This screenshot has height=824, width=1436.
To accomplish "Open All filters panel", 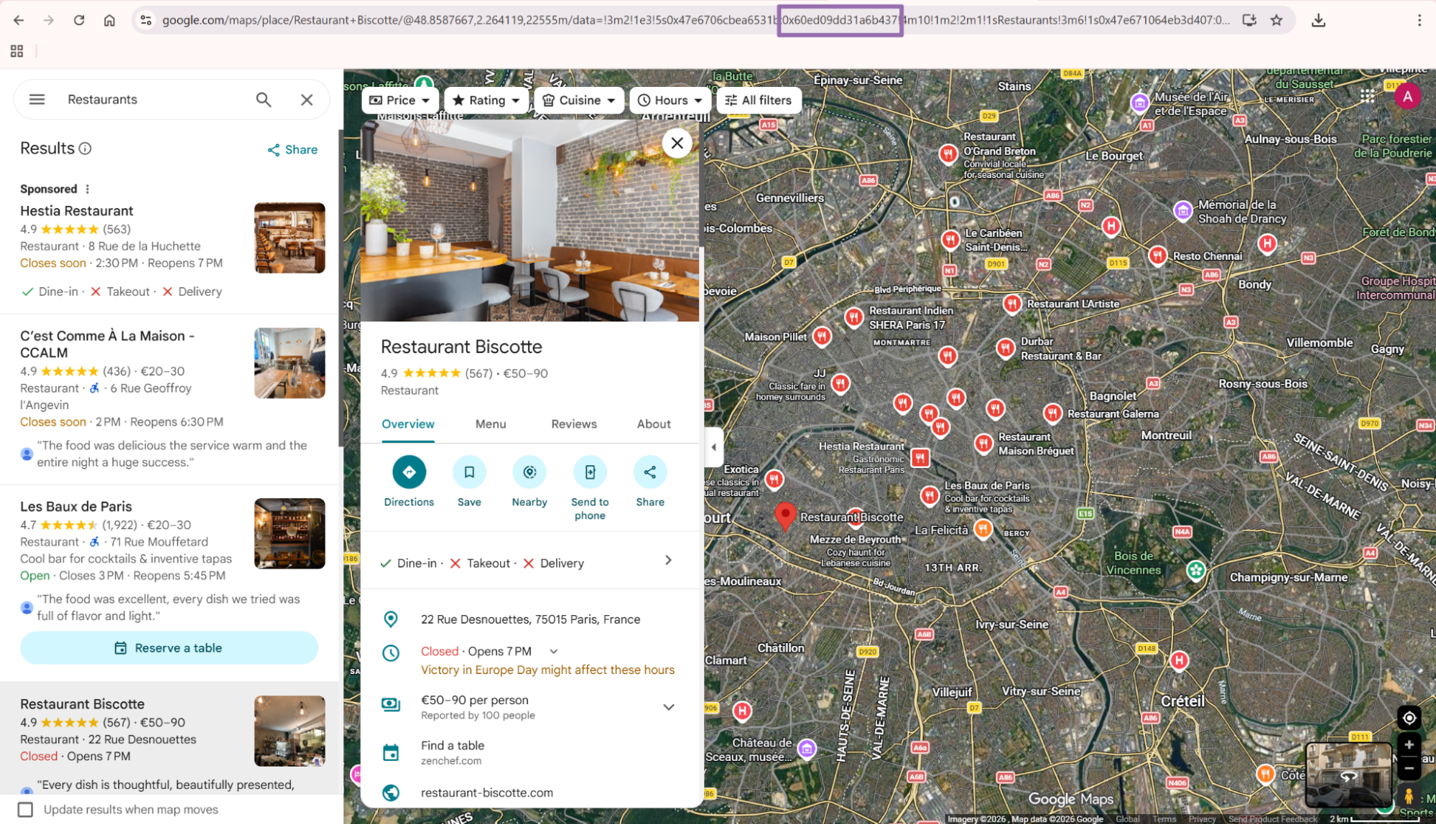I will click(x=759, y=100).
